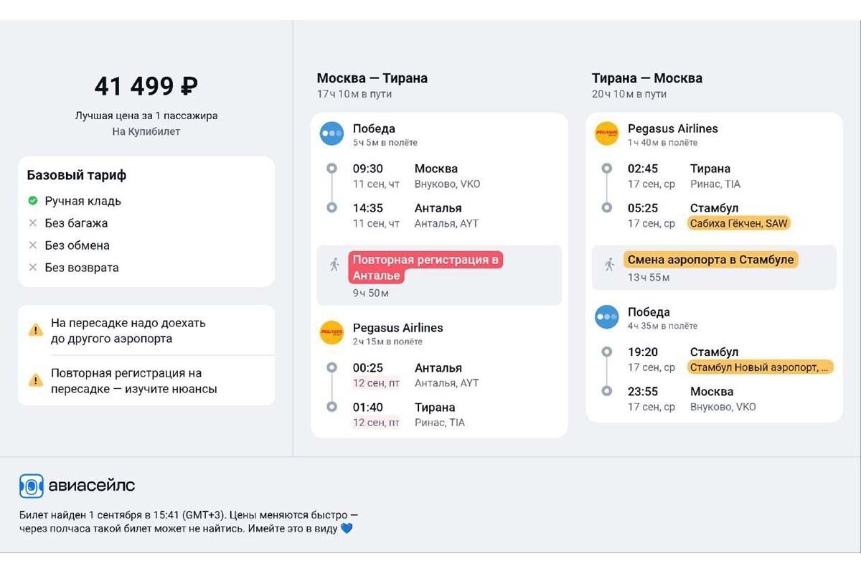Click the Победа logo on Stambul–Moscow segment
This screenshot has width=861, height=574.
[x=606, y=317]
